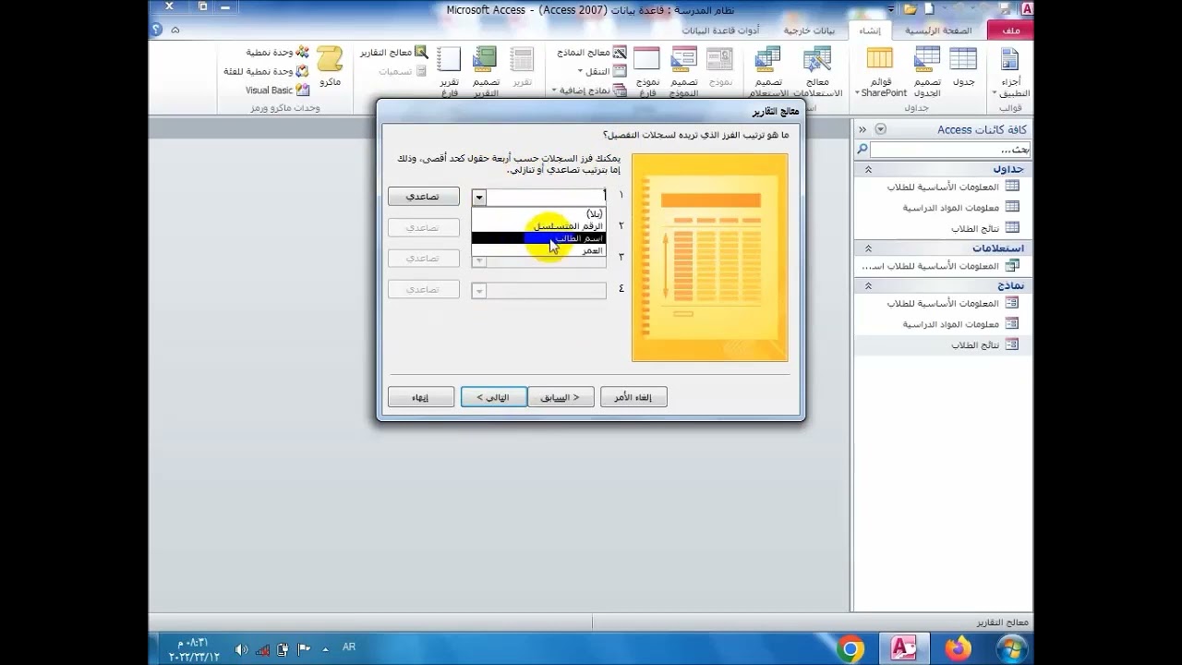Image resolution: width=1182 pixels, height=665 pixels.
Task: Click إنهاء (Finish) in the wizard
Action: (420, 397)
